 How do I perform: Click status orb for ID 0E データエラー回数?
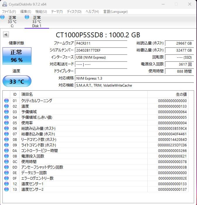[x=6, y=173]
